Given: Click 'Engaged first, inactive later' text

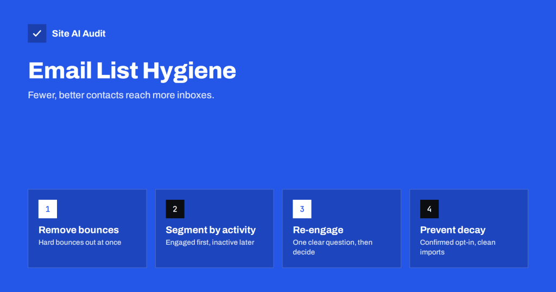Looking at the screenshot, I should [x=210, y=243].
